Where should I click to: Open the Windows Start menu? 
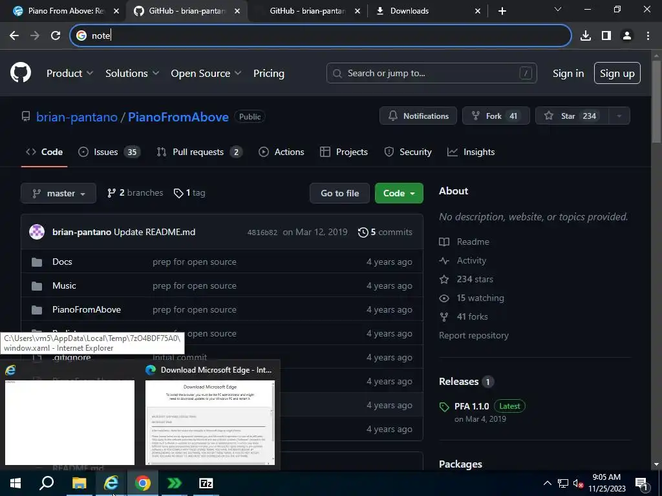coord(16,483)
